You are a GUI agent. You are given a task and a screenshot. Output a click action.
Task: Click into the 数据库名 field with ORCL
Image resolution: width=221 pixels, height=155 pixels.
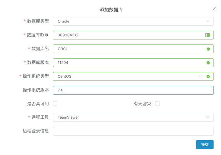128,49
